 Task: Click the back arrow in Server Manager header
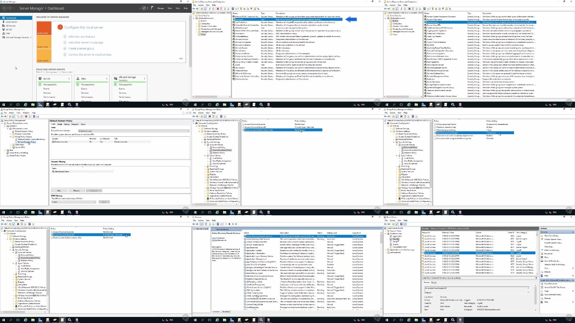[x=4, y=8]
